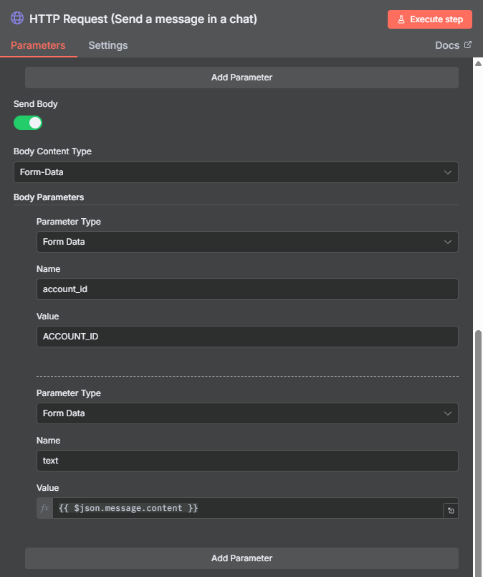The image size is (483, 577).
Task: Click the fx expression icon beside text value
Action: (45, 508)
